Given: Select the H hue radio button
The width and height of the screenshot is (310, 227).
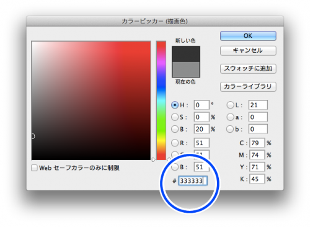Looking at the screenshot, I should [175, 105].
